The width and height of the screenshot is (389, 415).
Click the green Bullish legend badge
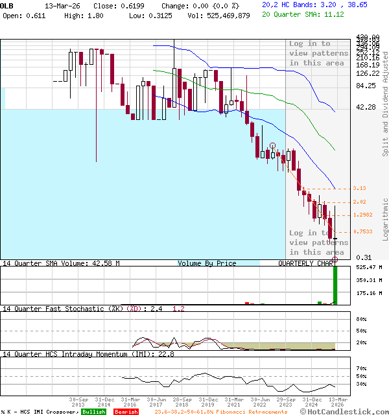pyautogui.click(x=95, y=412)
